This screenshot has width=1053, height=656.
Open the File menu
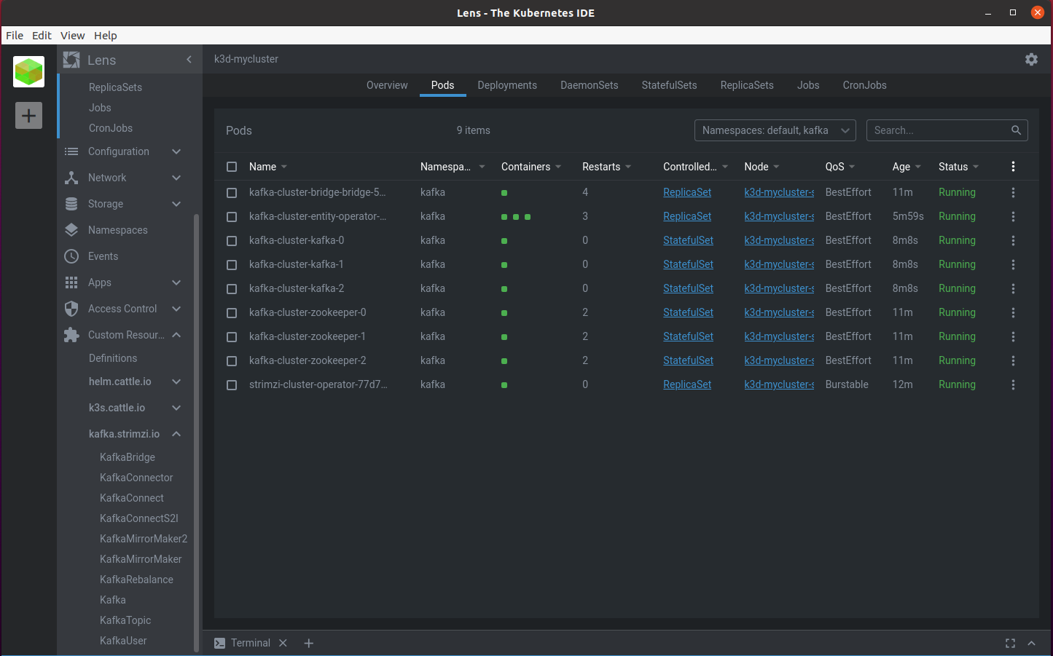point(15,36)
